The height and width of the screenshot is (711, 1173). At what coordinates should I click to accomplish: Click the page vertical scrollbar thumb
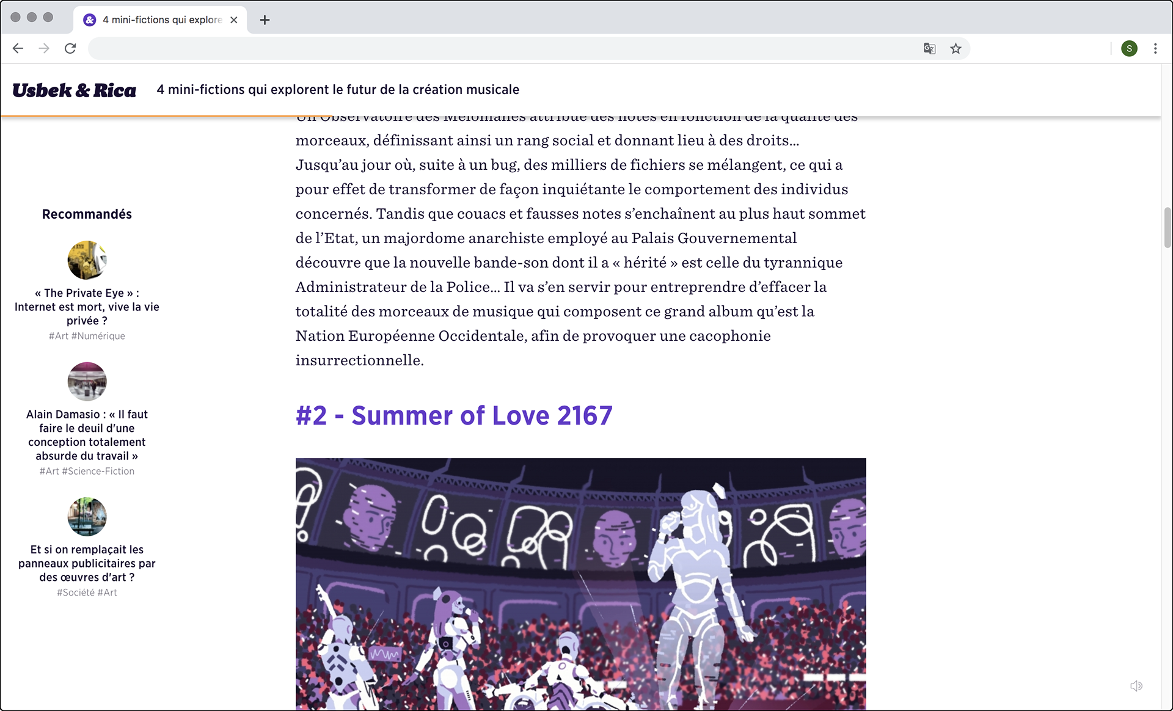pos(1167,227)
